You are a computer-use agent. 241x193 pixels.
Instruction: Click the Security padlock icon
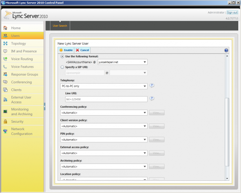click(5, 121)
